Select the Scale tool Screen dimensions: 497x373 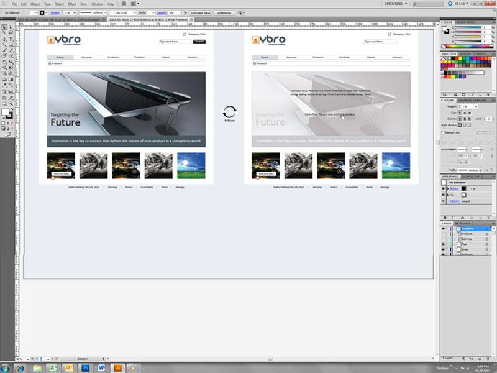pos(11,62)
